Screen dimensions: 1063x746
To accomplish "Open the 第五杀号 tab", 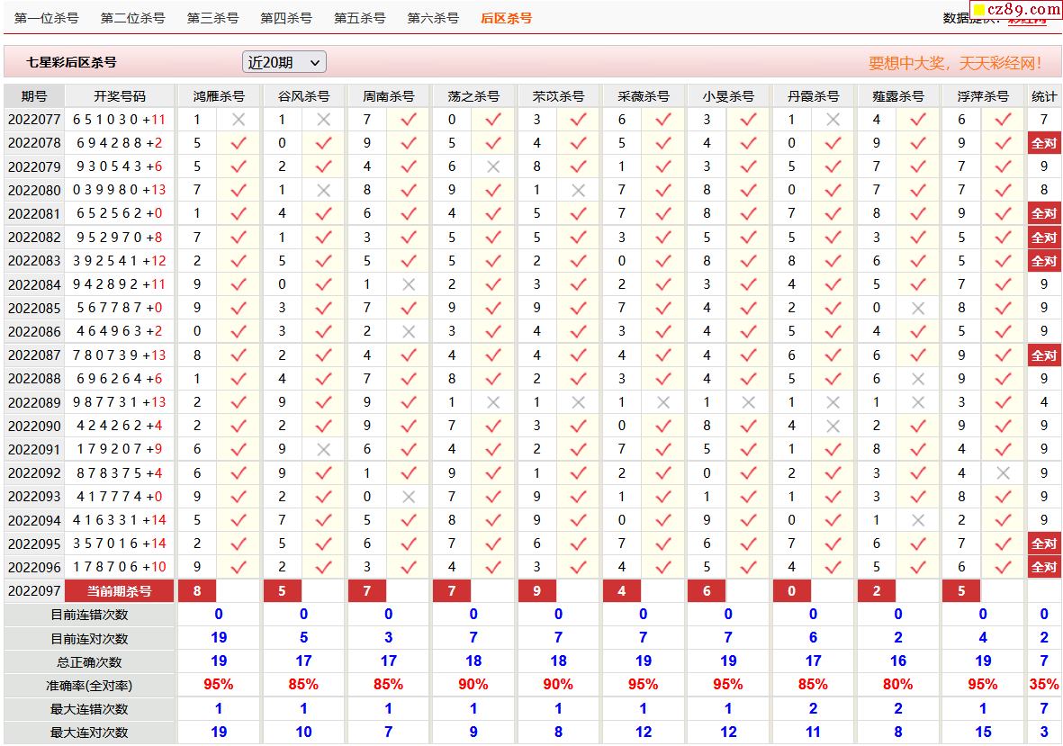I will pos(360,18).
